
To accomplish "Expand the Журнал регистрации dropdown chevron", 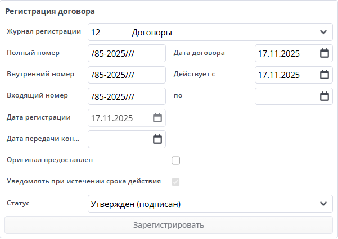I will (323, 32).
